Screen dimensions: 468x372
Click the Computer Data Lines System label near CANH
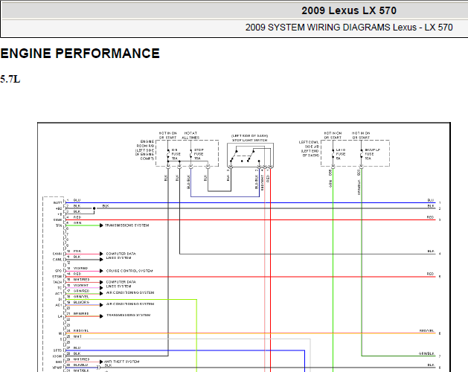[121, 255]
